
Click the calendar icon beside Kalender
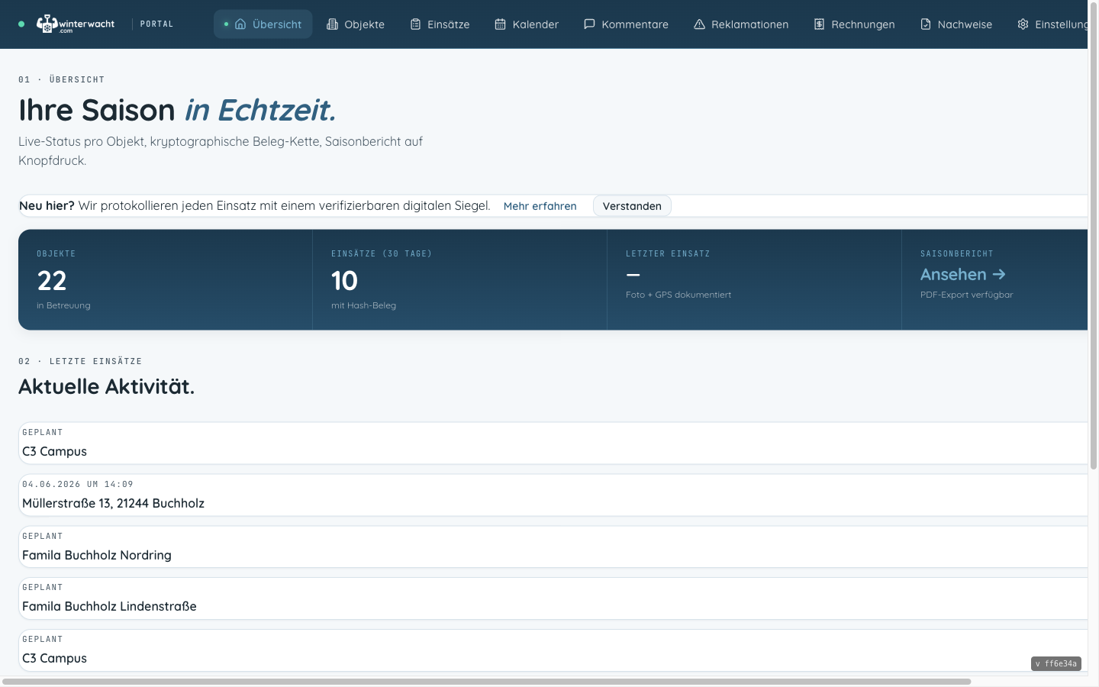point(500,24)
